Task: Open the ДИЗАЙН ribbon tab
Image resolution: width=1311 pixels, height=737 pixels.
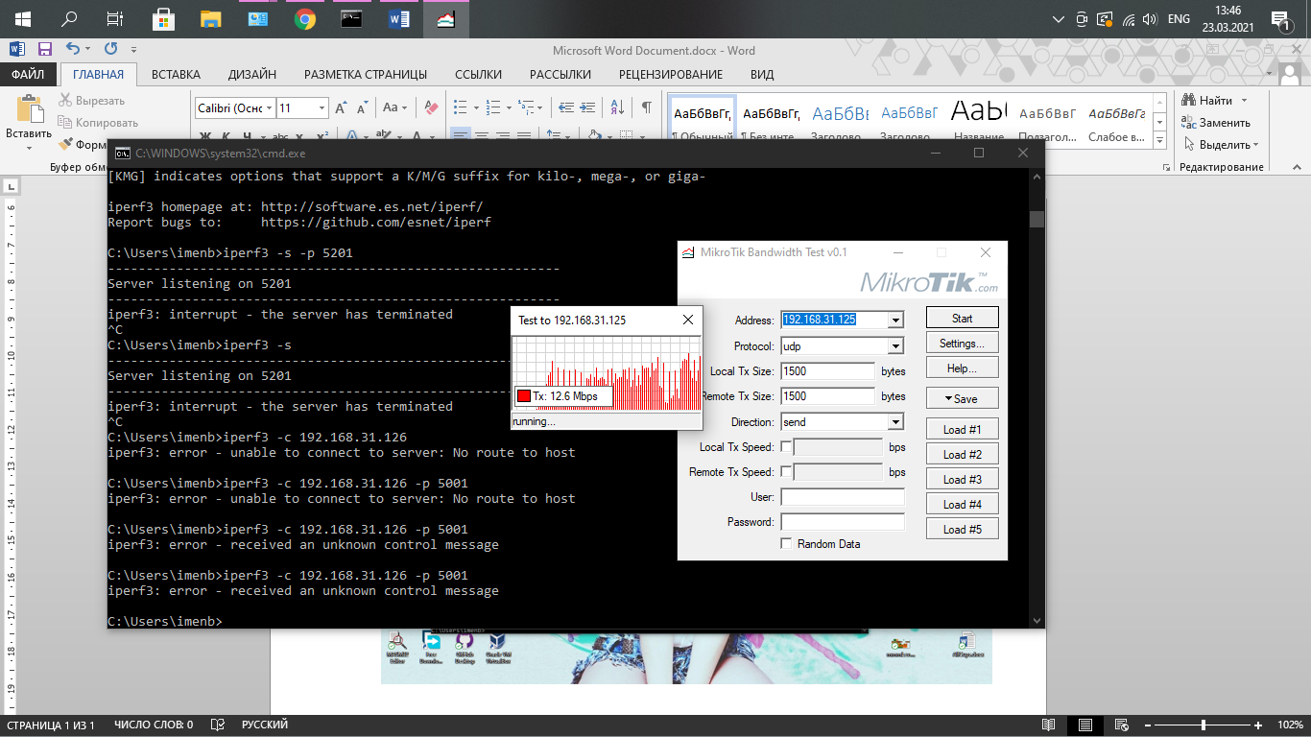Action: coord(252,75)
